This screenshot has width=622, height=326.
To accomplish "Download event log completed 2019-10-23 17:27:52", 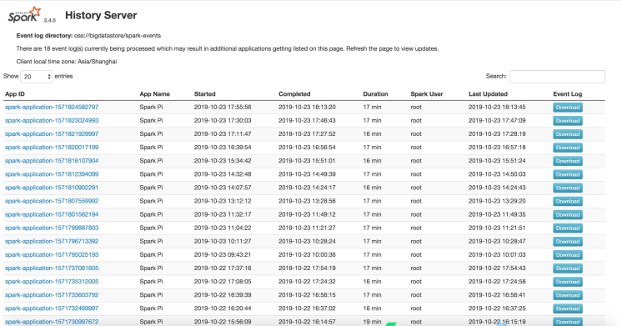I will [x=568, y=134].
